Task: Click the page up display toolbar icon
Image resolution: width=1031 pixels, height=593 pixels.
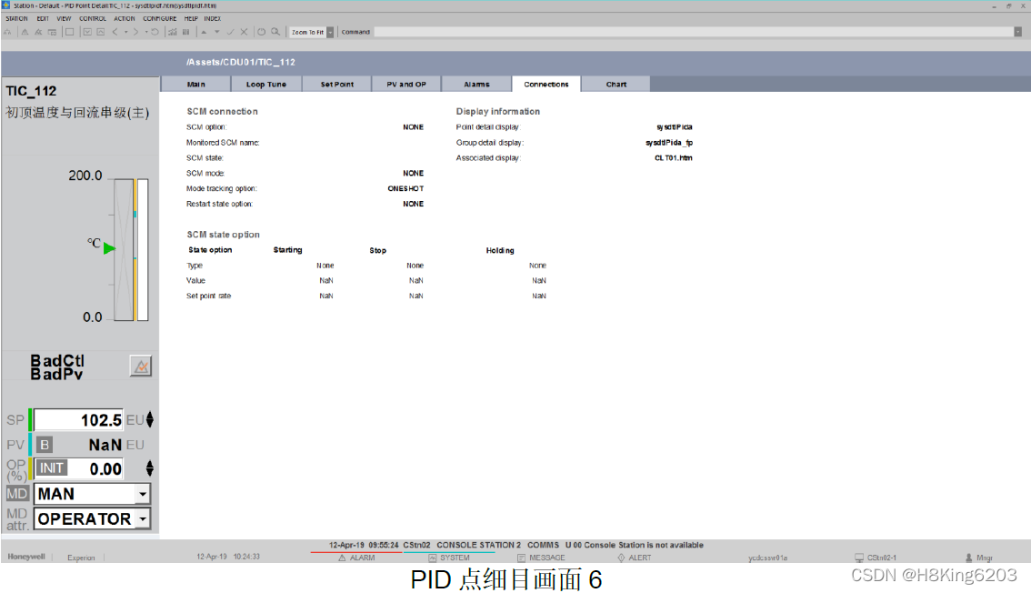Action: (x=101, y=32)
